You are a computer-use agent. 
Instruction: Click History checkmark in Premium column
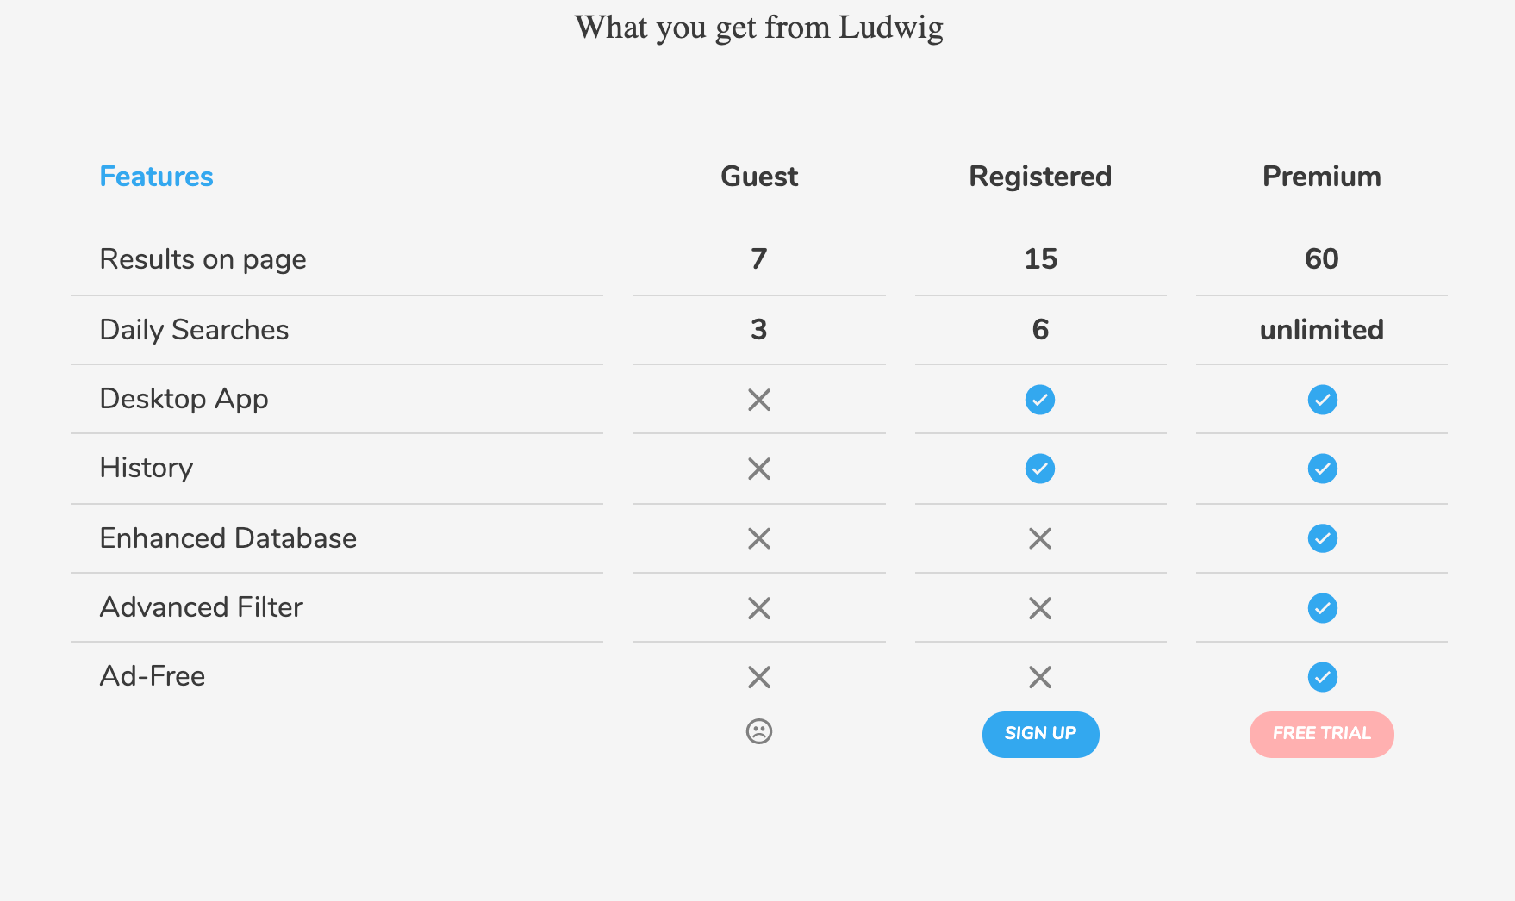point(1323,469)
